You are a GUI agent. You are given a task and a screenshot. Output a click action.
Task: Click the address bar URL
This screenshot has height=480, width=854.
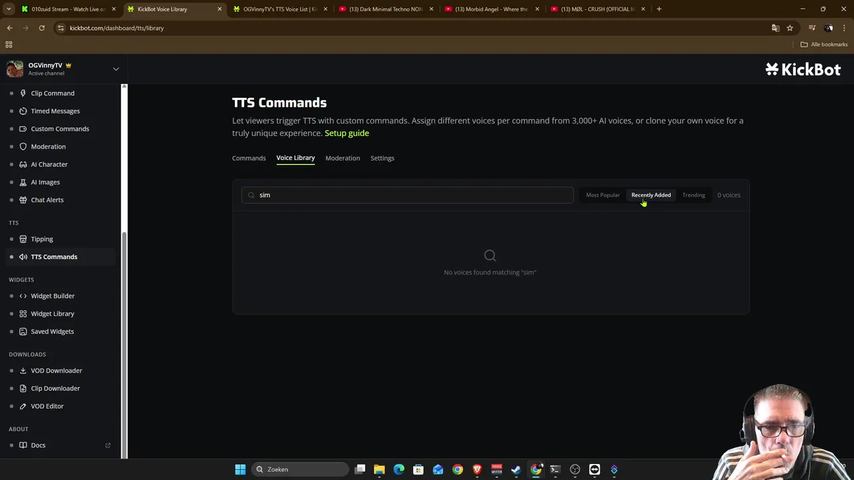coord(117,28)
